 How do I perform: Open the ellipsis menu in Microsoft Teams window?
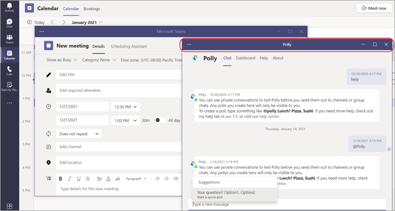click(42, 31)
